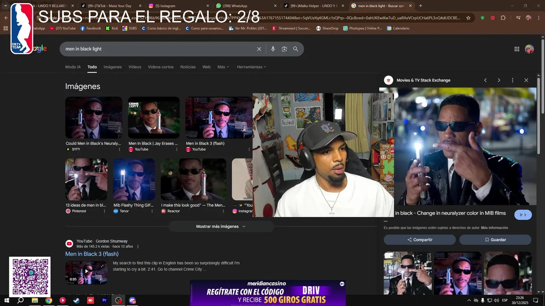This screenshot has width=545, height=306.
Task: Expand results with Mostrar más imágenes
Action: [x=221, y=227]
